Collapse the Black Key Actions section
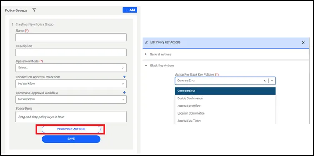 coord(146,66)
